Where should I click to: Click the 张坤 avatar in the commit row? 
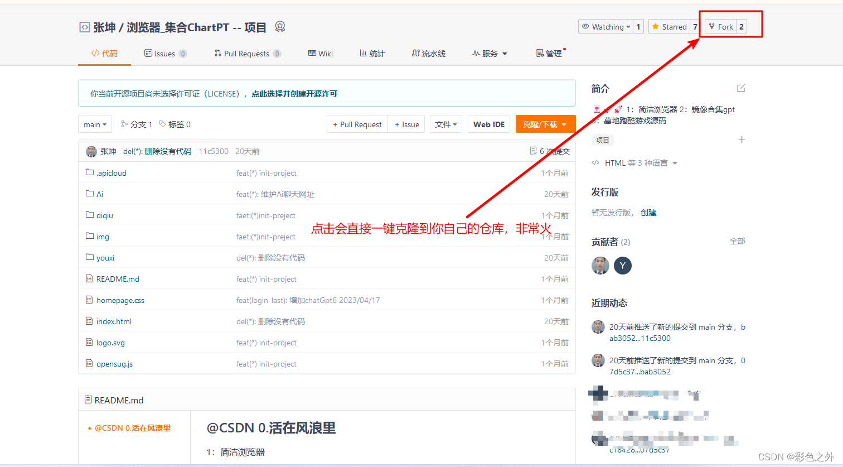(x=91, y=151)
